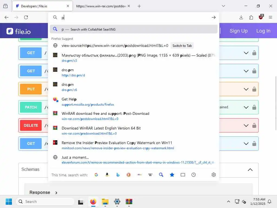The image size is (277, 208).
Task: Pick the DuckDuckGo search icon
Action: [x=128, y=175]
